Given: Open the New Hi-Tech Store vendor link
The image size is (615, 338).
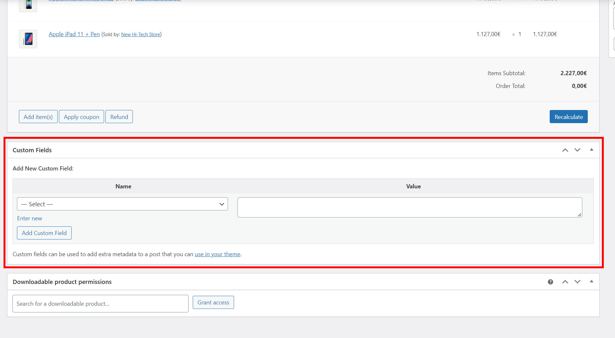Looking at the screenshot, I should pyautogui.click(x=141, y=35).
